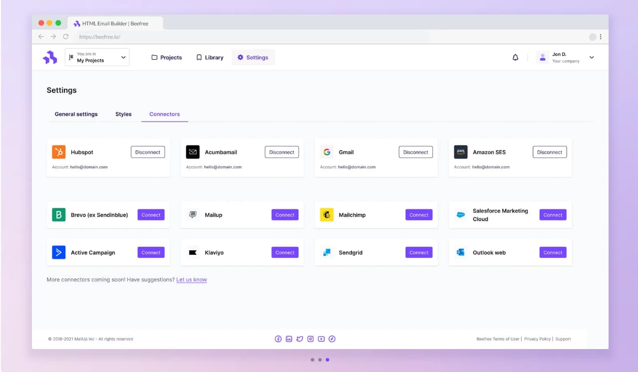Select Settings in the top navigation

tap(253, 57)
